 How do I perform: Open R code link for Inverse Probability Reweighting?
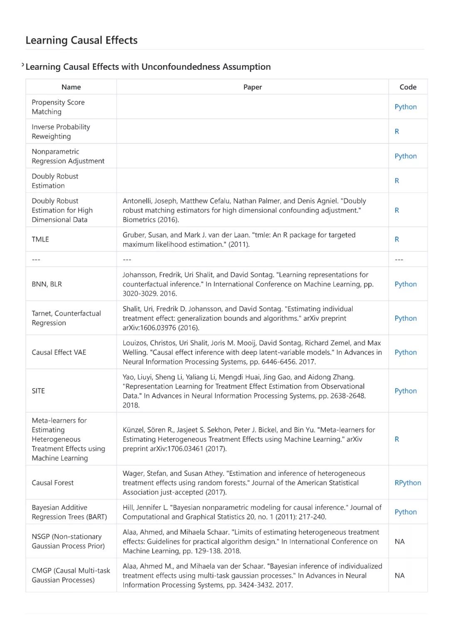click(397, 131)
